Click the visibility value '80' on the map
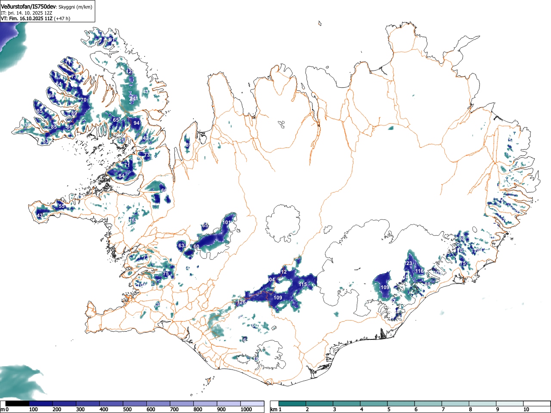Viewport: 551px width, 413px height. 427,284
